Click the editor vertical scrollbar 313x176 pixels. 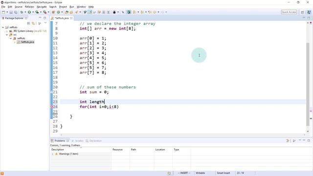(308, 84)
